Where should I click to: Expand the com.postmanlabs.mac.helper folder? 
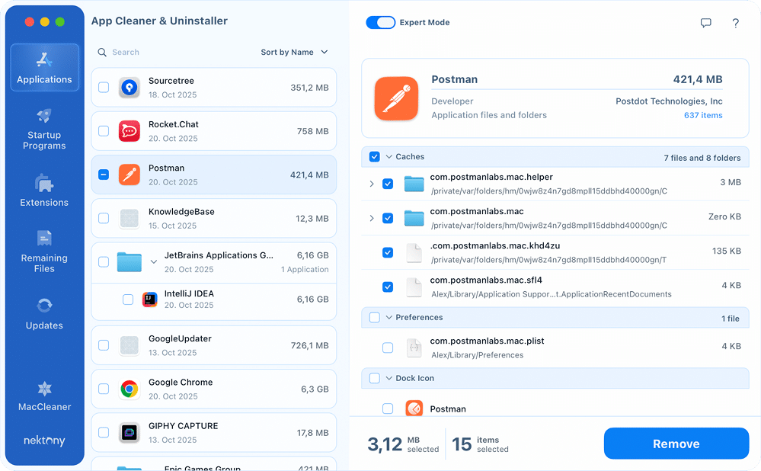(372, 184)
